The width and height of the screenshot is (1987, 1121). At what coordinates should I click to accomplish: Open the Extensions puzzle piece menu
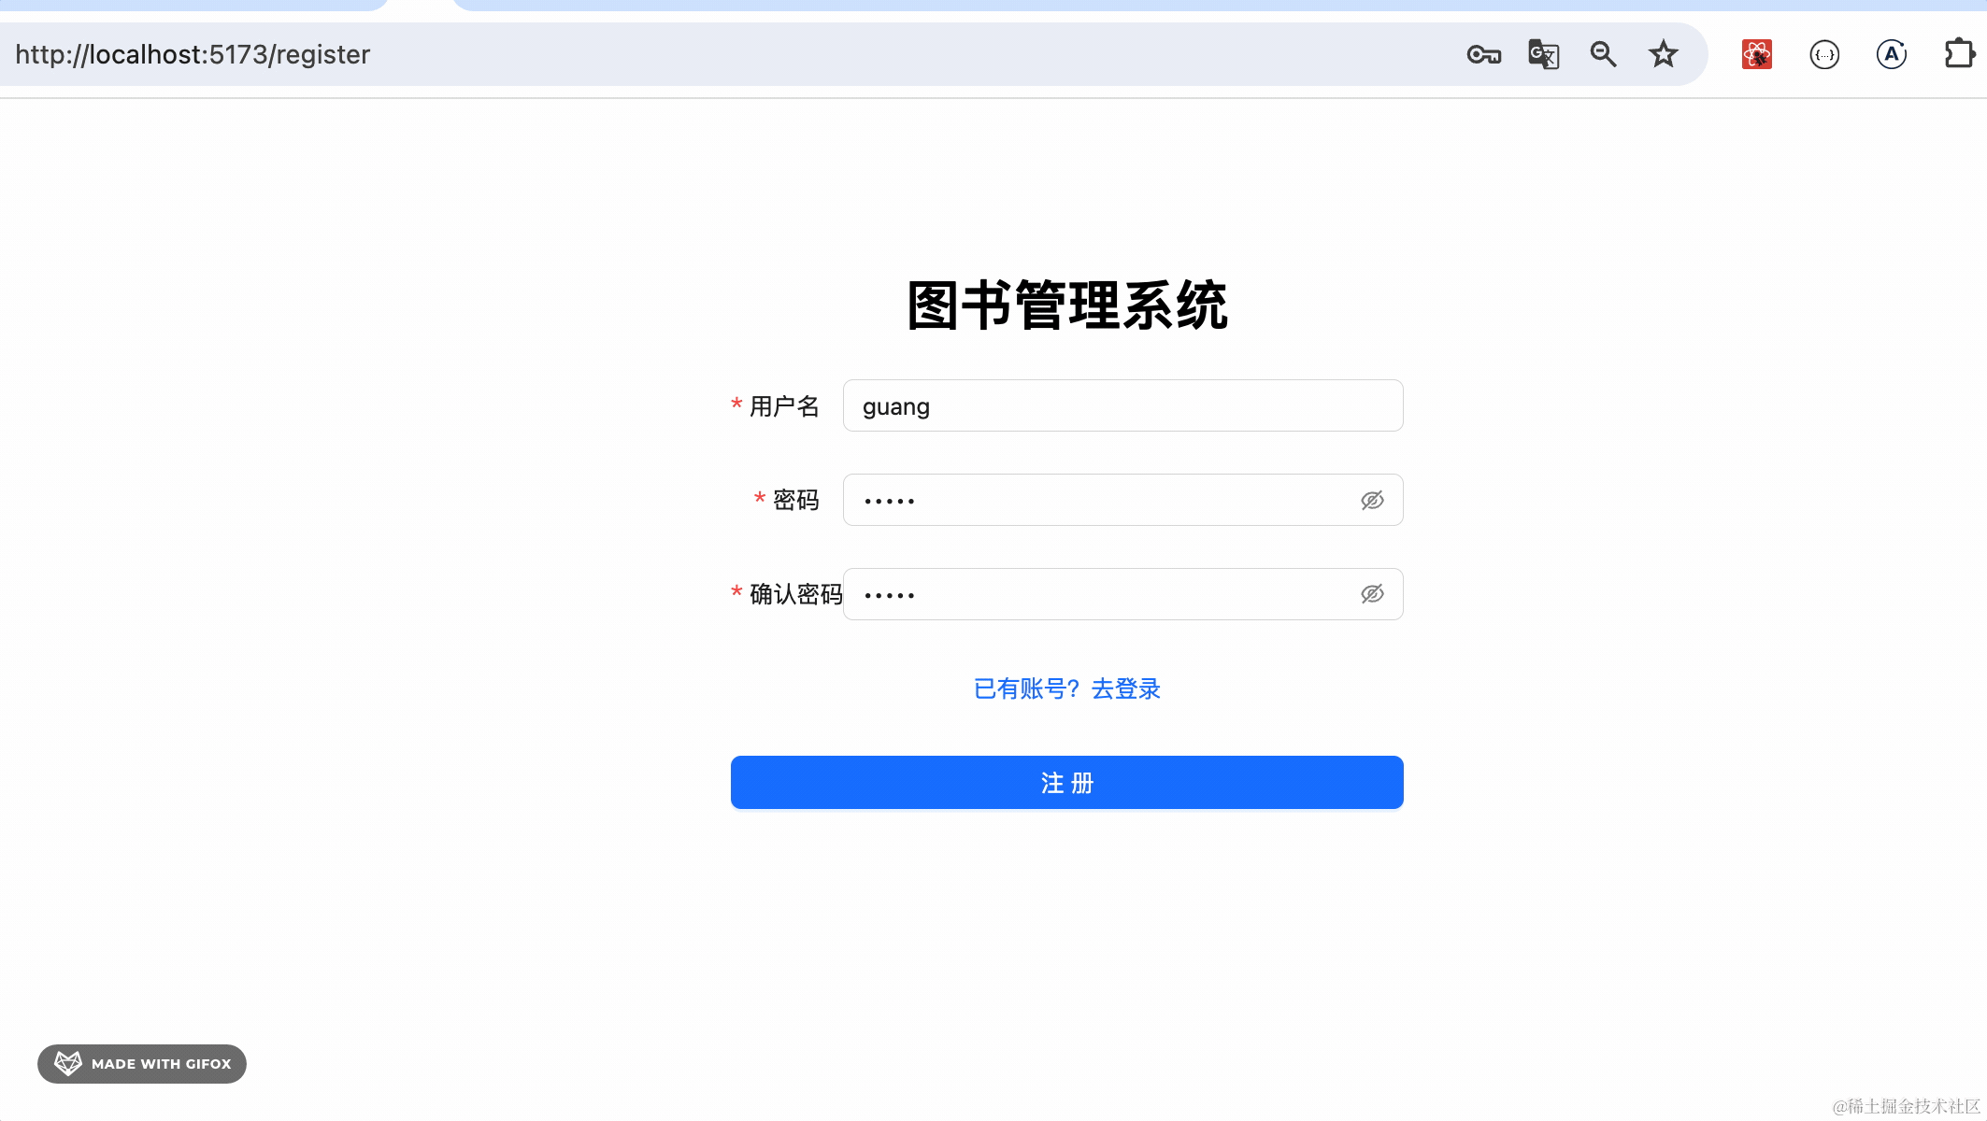1959,55
